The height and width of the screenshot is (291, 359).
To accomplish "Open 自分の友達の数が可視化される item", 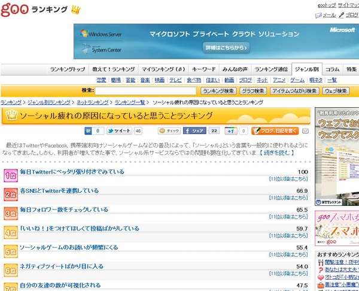I will pos(60,286).
